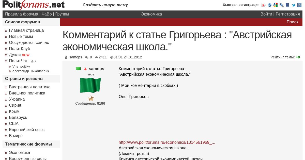Register quickly with Google icon
Viewport: 305px width, 160px height.
coord(276,5)
